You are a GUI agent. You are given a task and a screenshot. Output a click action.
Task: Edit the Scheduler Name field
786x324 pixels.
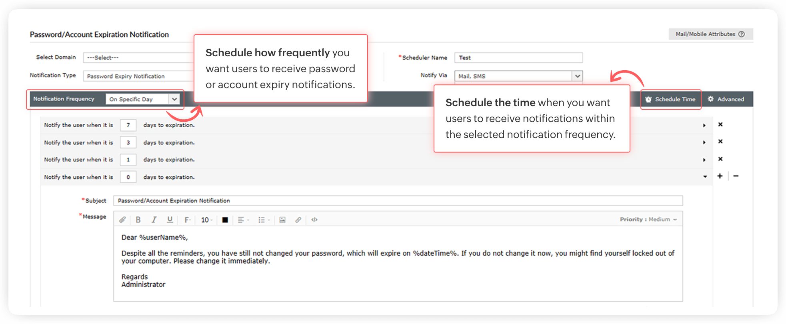pos(518,57)
